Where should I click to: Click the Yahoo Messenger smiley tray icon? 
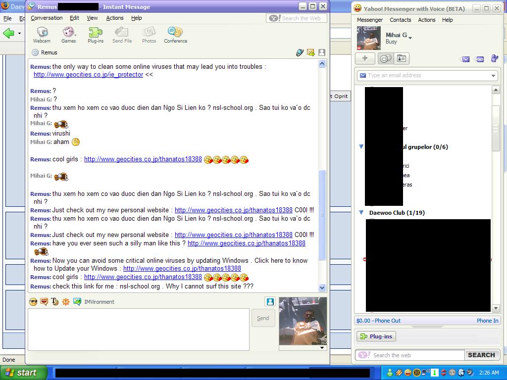[x=408, y=373]
